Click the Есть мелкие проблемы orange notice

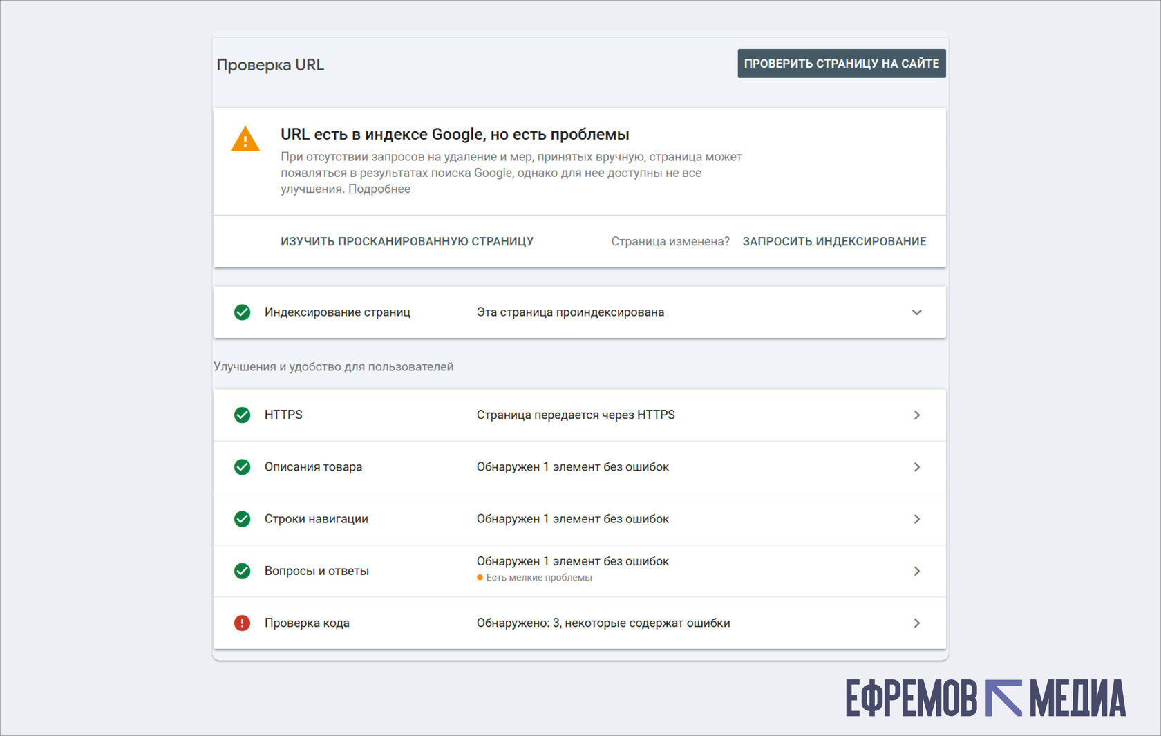pyautogui.click(x=538, y=578)
